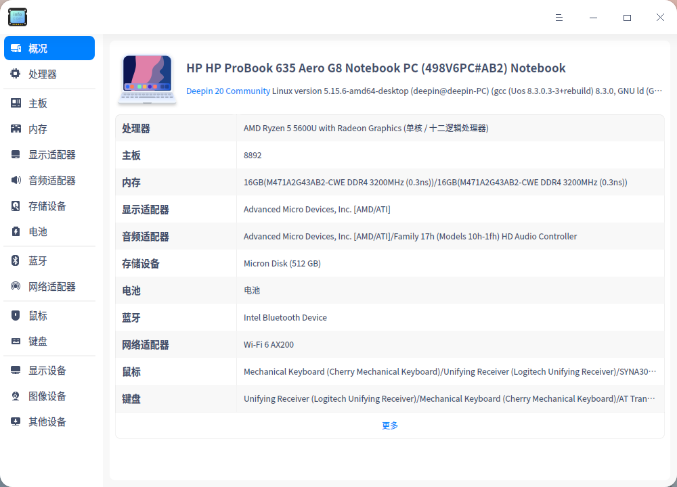
Task: Click the AMD Ryzen 5 5600U value
Action: (x=366, y=128)
